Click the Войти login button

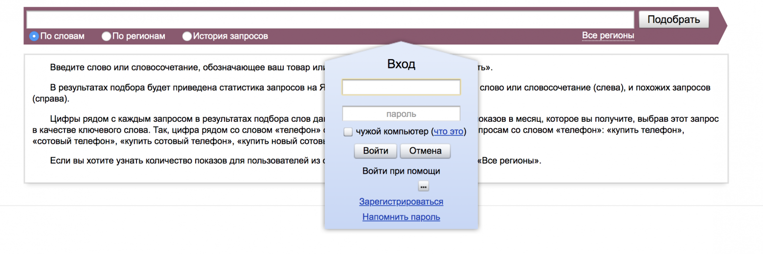pyautogui.click(x=376, y=151)
